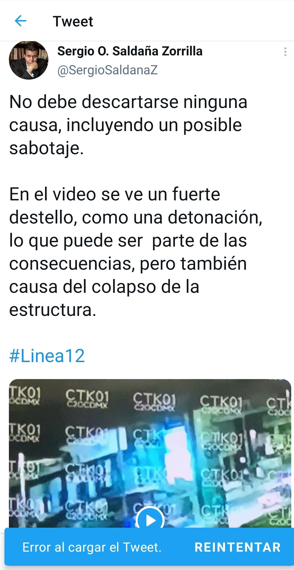The height and width of the screenshot is (570, 294).
Task: Go back using the blue arrow icon
Action: click(20, 21)
